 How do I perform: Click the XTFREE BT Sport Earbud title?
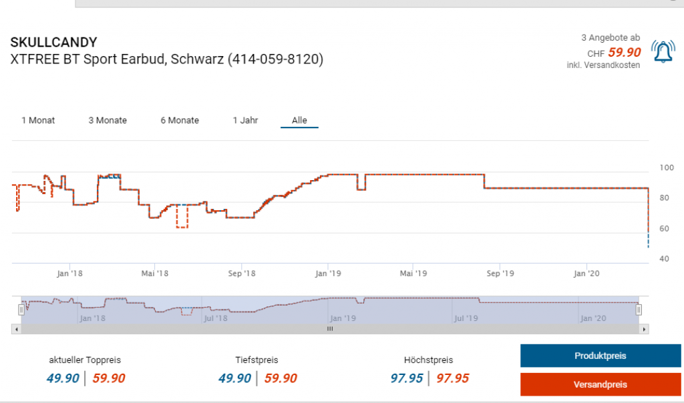tap(167, 59)
